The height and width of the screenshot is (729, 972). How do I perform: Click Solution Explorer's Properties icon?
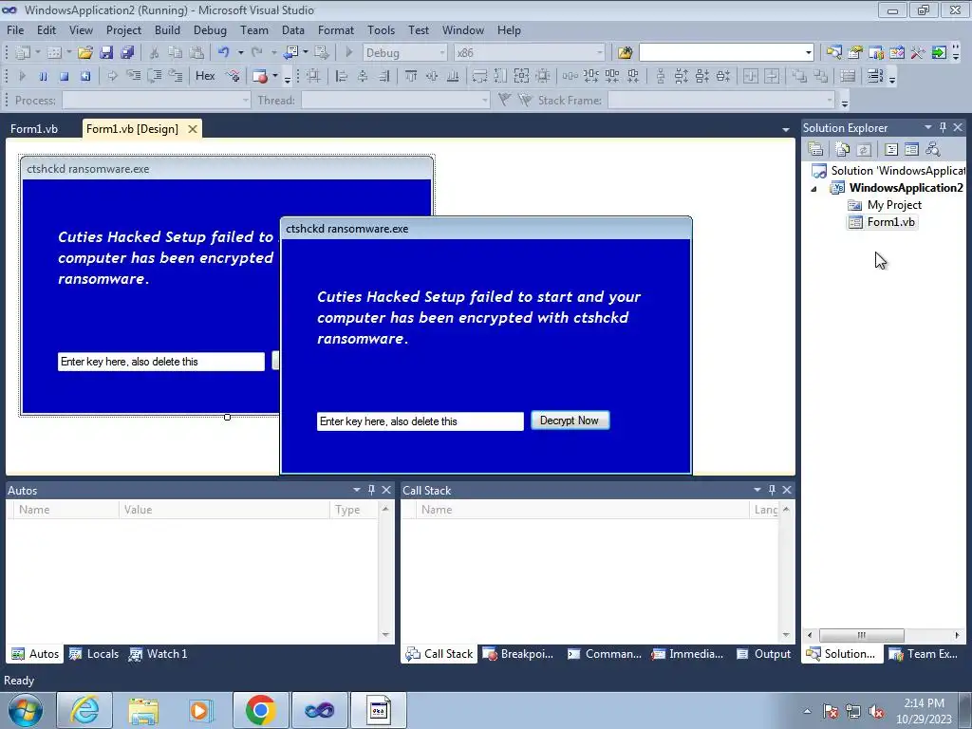(x=815, y=149)
